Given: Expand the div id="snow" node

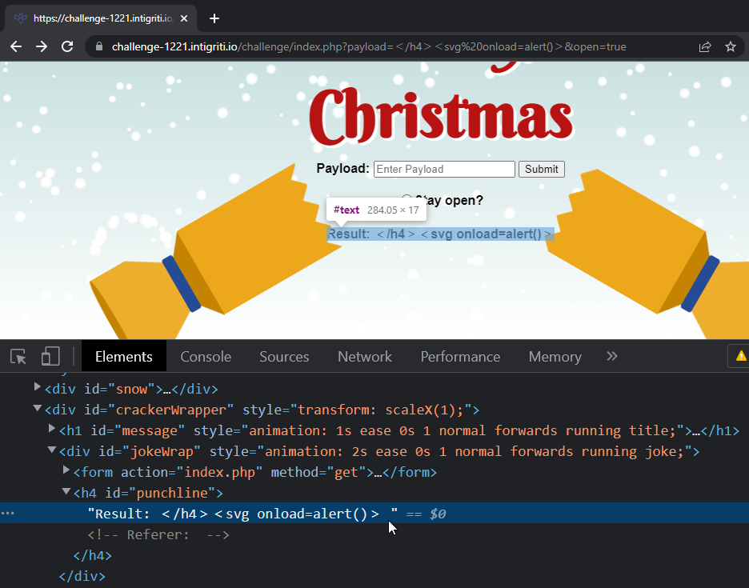Looking at the screenshot, I should pyautogui.click(x=38, y=388).
